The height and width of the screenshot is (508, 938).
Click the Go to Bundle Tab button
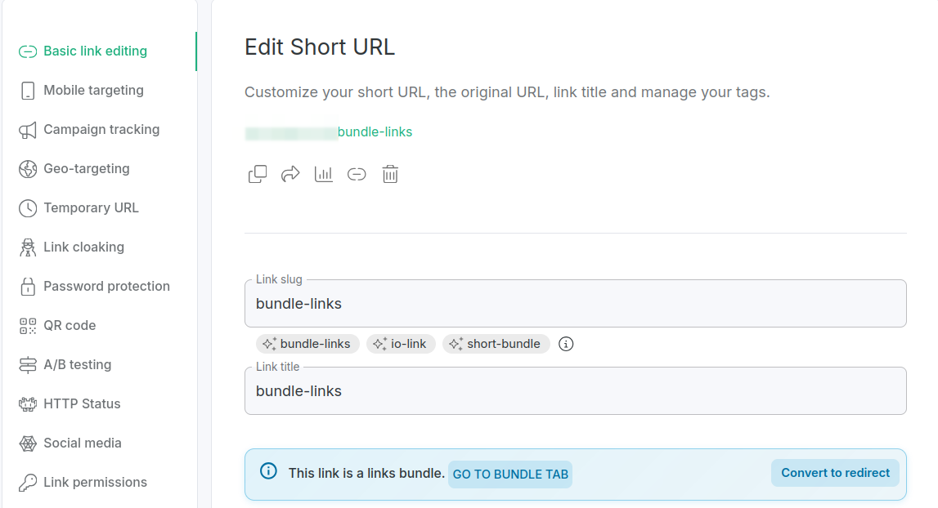pos(510,475)
